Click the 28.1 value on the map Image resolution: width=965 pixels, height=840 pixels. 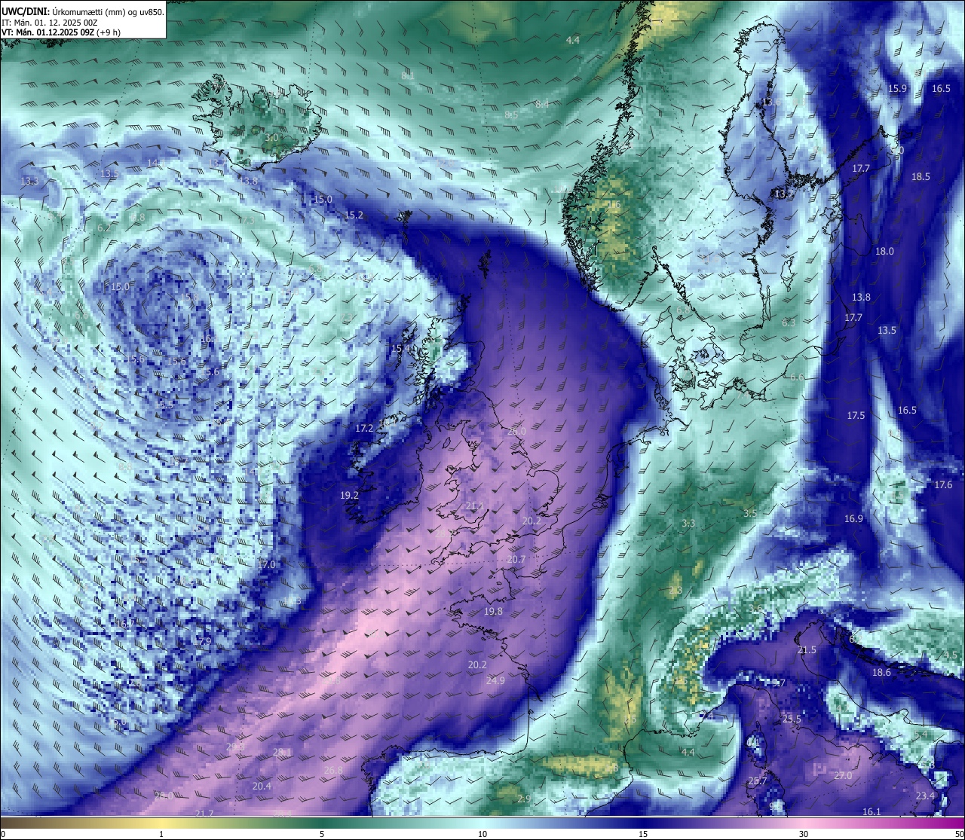282,753
